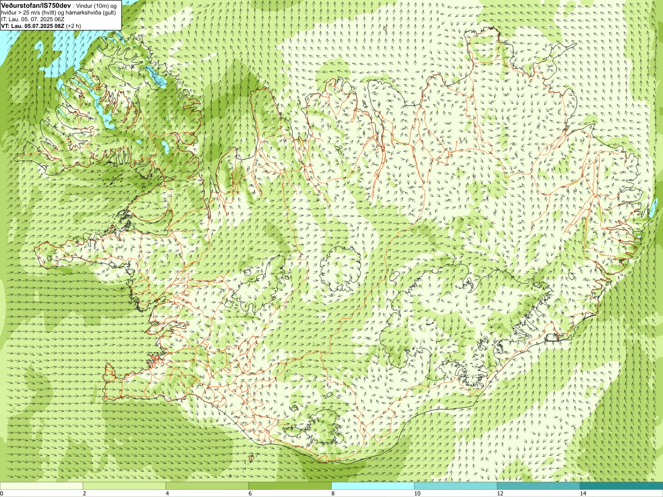Select the turquoise 10–12 m/s scale swatch
663x497 pixels.
(456, 486)
